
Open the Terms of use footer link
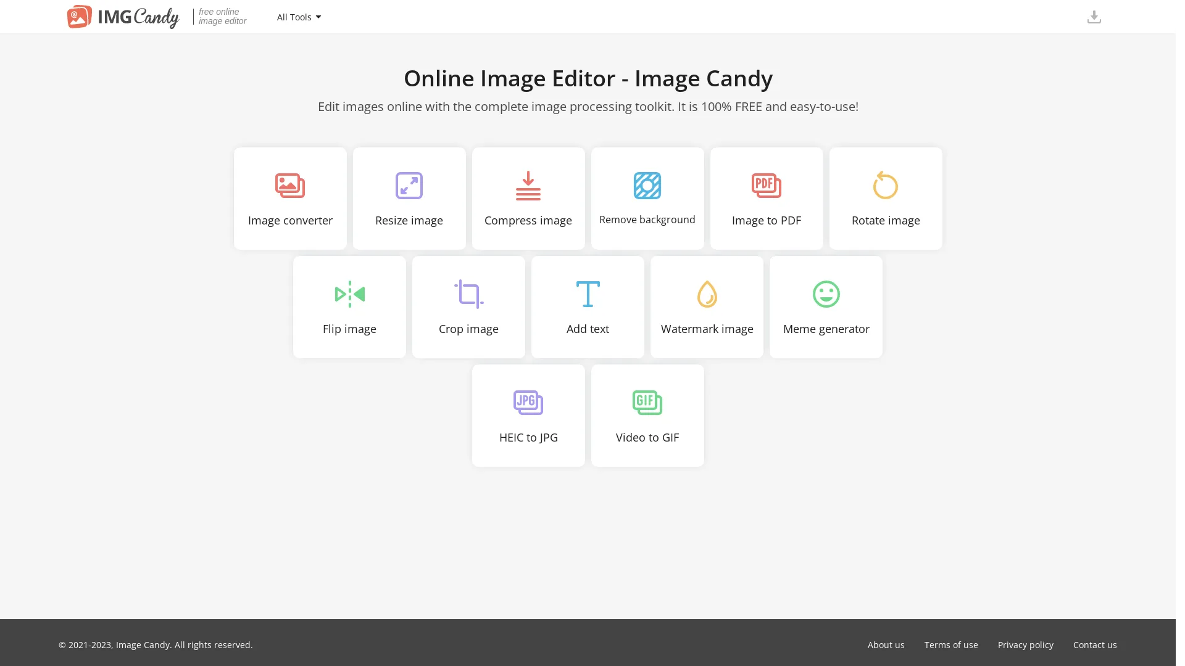(x=951, y=645)
